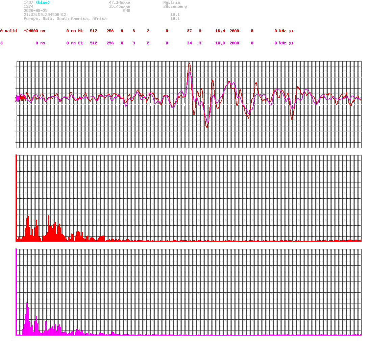This screenshot has width=370, height=343.
Task: Click the red value "16.4"
Action: point(220,31)
